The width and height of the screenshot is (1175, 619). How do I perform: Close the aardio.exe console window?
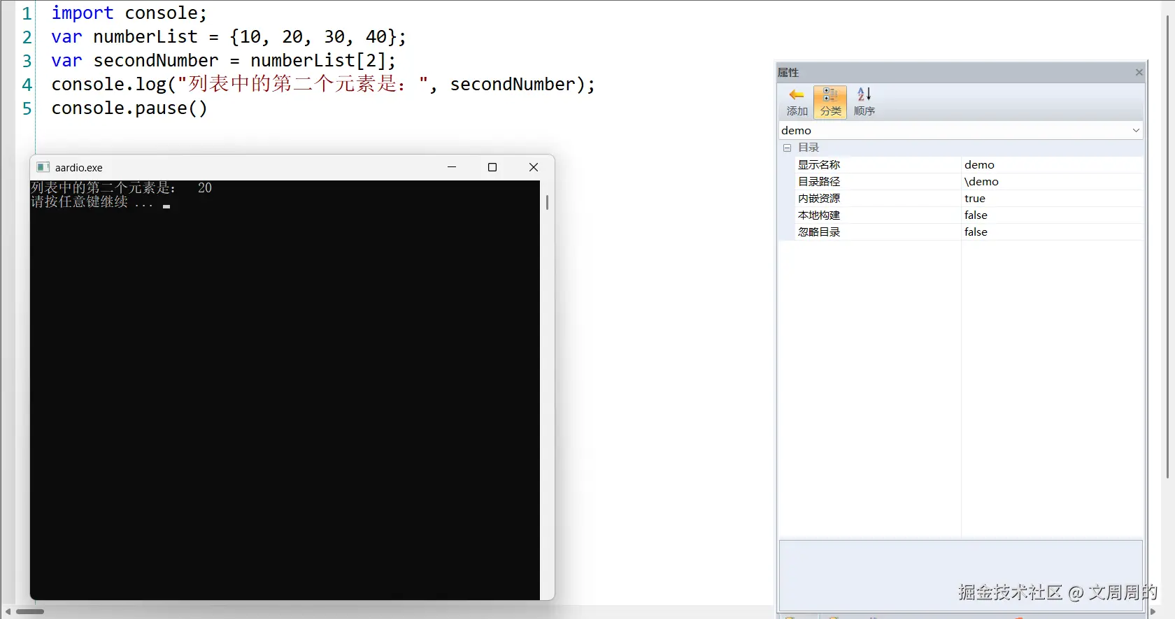(x=534, y=167)
